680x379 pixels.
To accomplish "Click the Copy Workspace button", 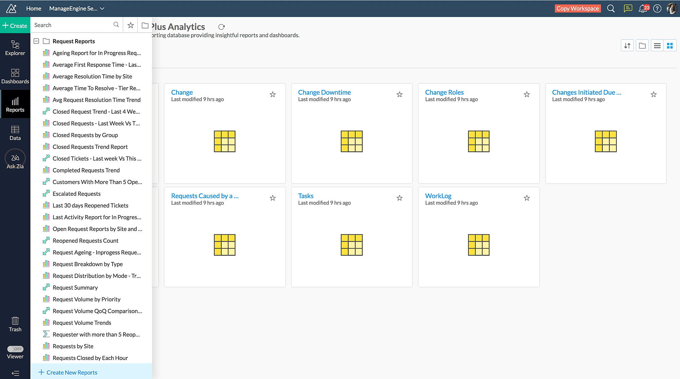I will coord(577,8).
